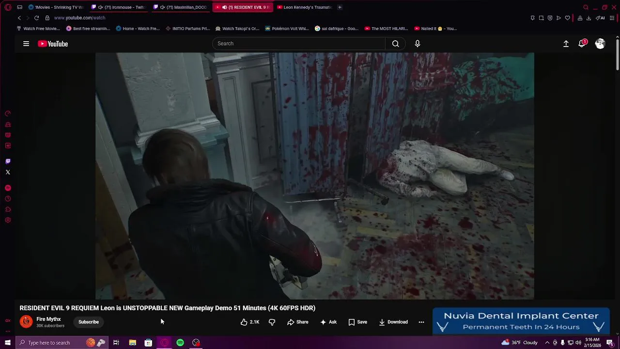
Task: Open the YouTube account avatar menu
Action: (600, 44)
